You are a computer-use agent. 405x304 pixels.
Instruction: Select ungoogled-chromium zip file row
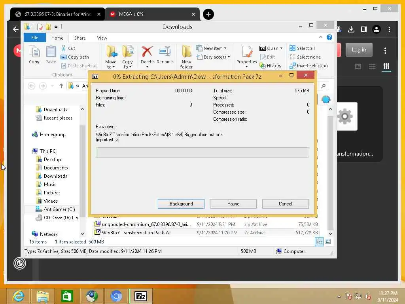tap(206, 224)
